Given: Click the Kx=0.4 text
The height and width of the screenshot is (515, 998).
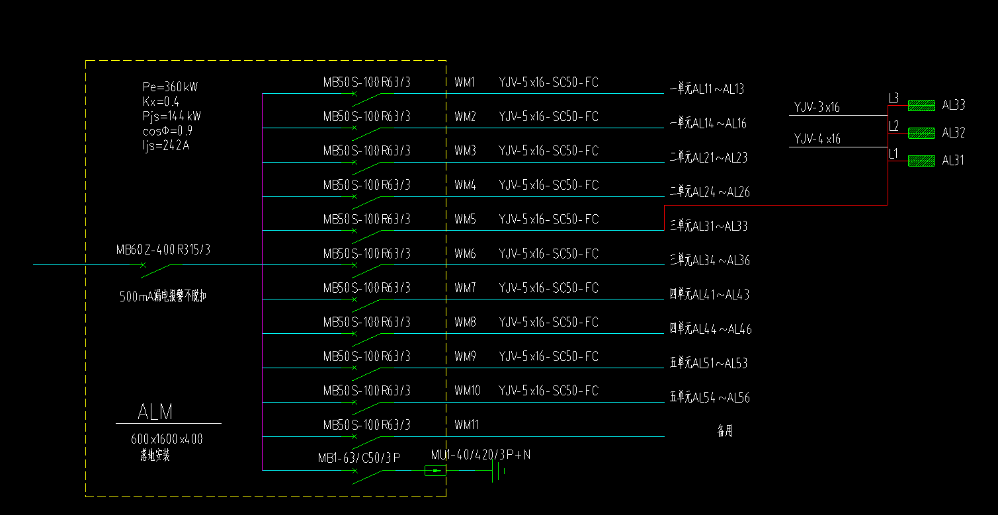Looking at the screenshot, I should coord(161,102).
